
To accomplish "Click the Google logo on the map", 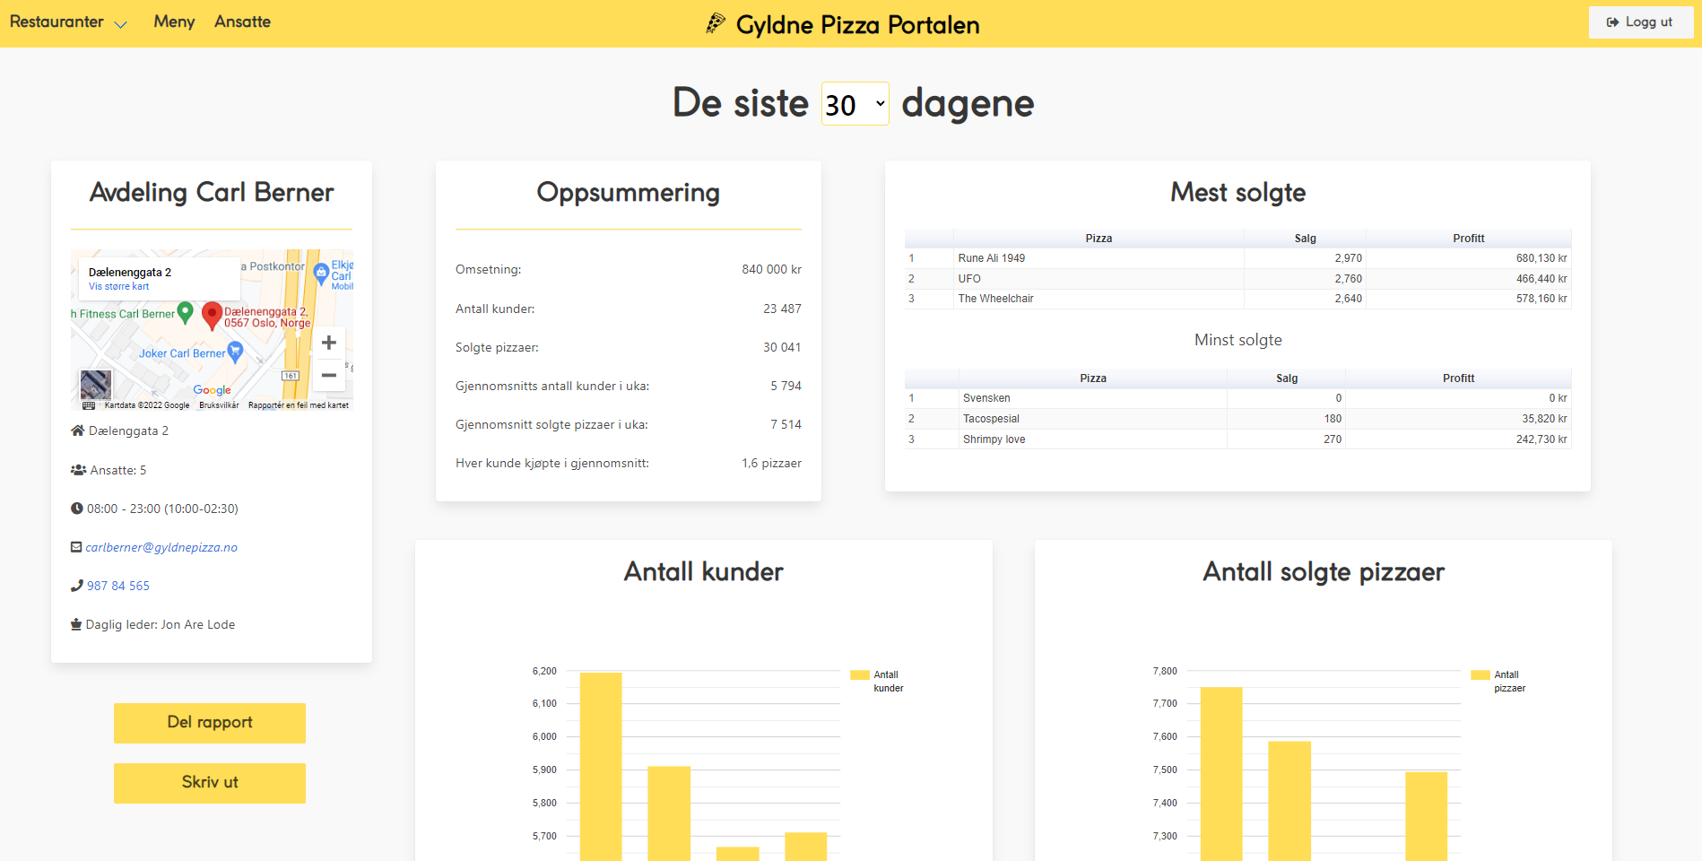I will point(213,390).
